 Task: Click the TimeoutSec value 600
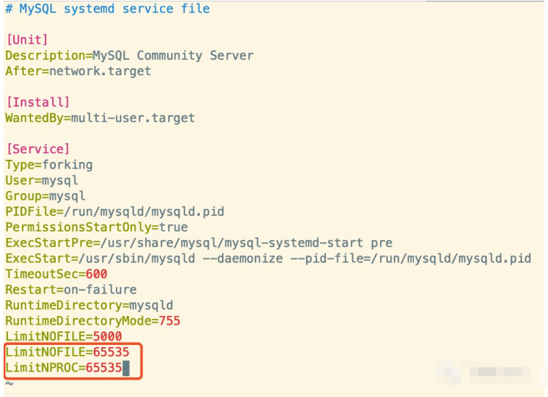[x=96, y=274]
